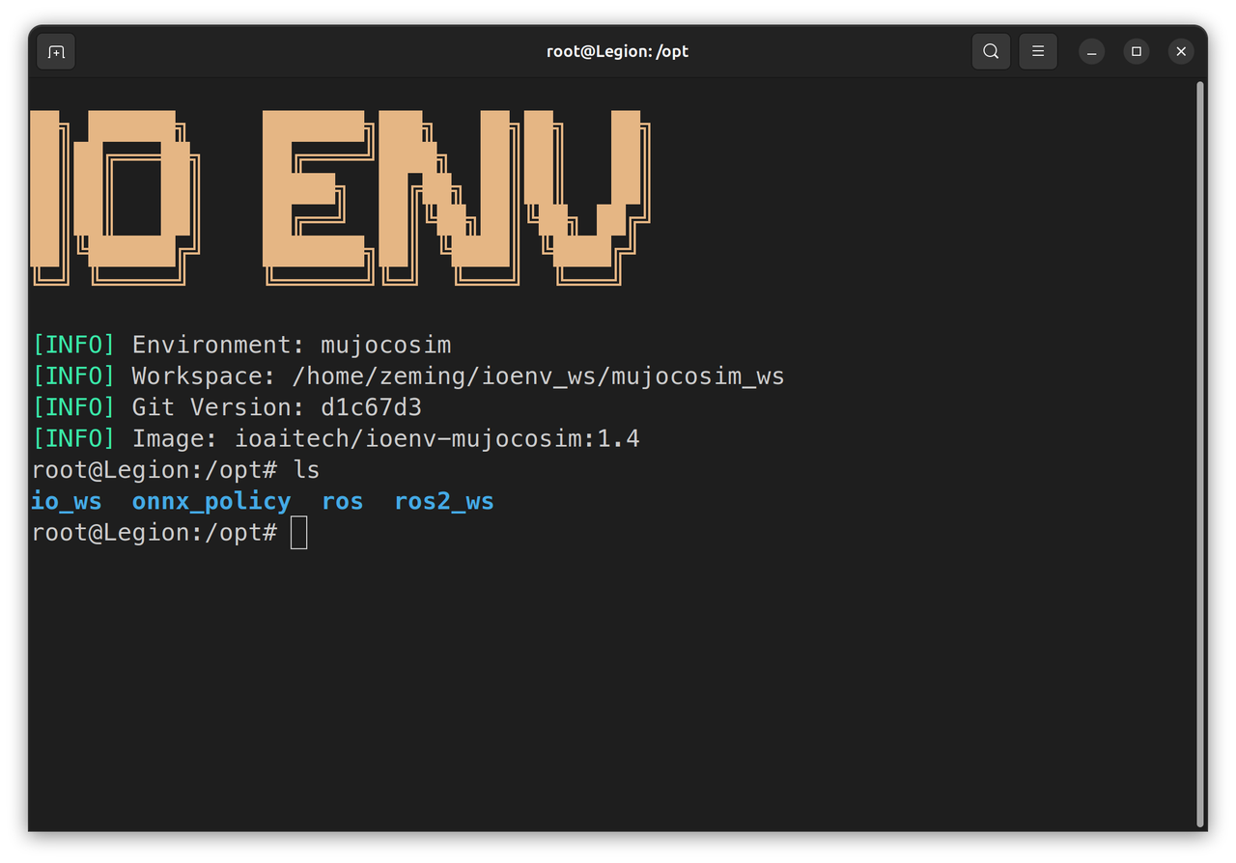This screenshot has width=1236, height=863.
Task: Click the vertical scrollbar of the terminal
Action: click(1200, 454)
